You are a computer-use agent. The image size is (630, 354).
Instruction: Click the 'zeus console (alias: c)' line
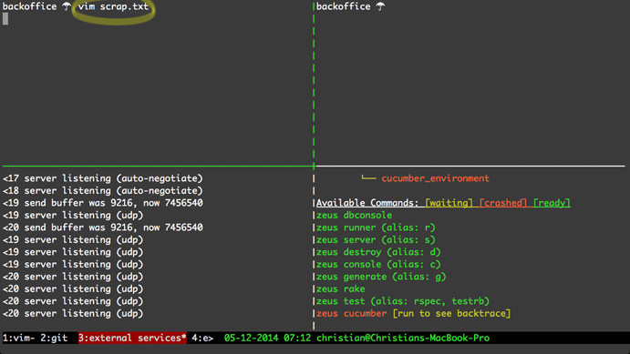tap(378, 265)
